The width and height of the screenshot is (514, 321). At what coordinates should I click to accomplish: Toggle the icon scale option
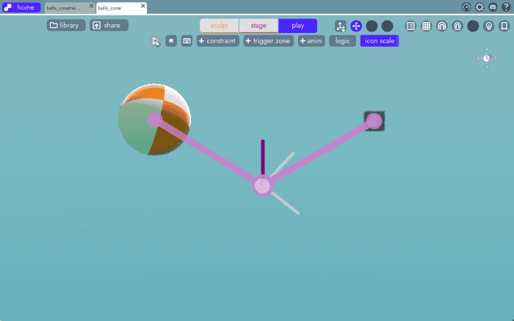click(379, 41)
